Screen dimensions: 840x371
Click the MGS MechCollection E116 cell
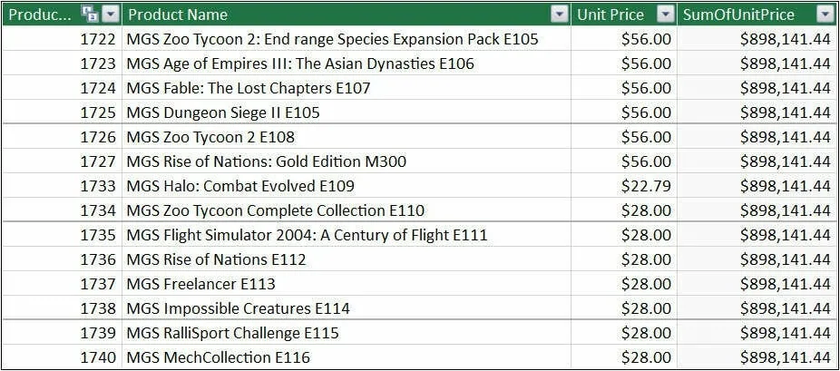point(218,357)
